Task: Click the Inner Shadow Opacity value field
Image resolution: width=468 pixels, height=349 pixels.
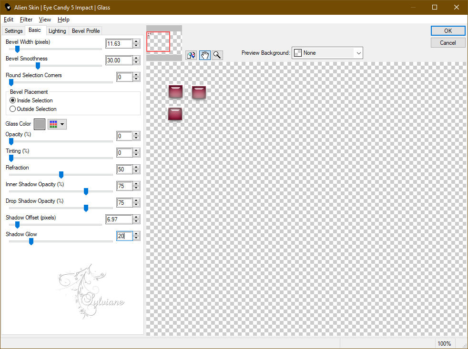Action: [x=124, y=187]
